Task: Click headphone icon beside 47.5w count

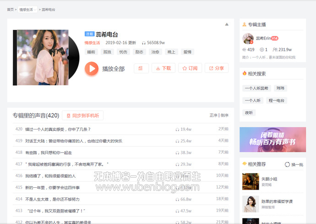Action: pos(177,211)
